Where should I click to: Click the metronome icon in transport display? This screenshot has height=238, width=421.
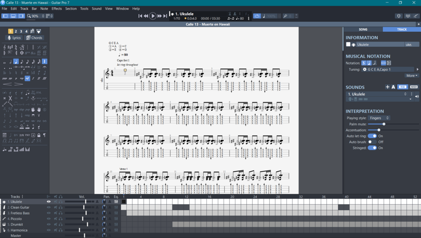pos(235,14)
